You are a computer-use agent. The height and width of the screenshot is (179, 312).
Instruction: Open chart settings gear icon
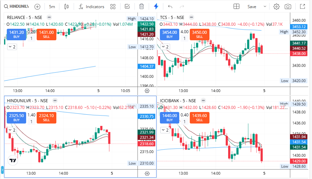[x=276, y=6]
